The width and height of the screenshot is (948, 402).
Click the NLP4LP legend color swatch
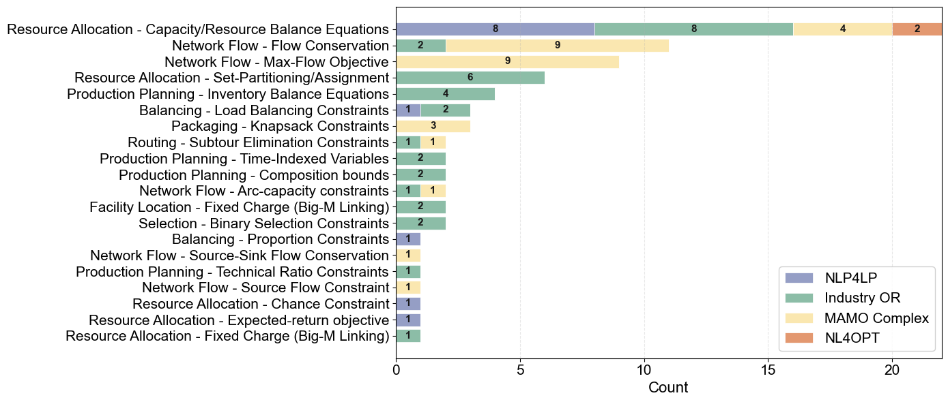799,277
